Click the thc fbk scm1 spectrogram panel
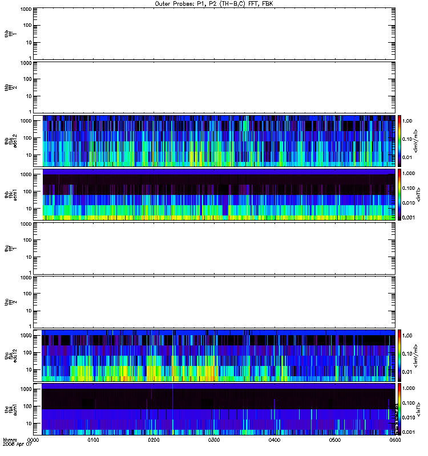 [214, 409]
